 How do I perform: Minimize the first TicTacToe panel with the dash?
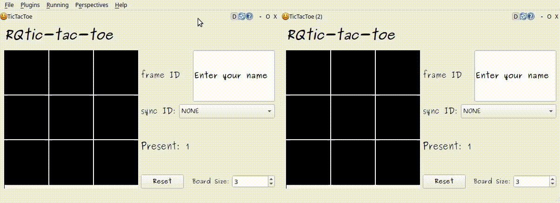click(260, 16)
